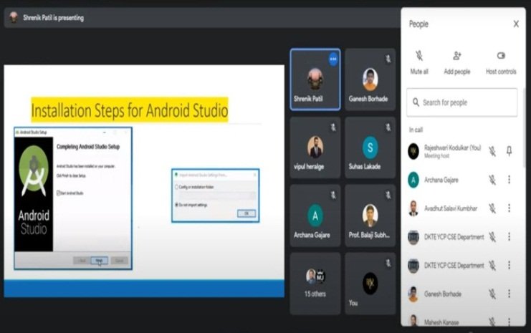
Task: Toggle Host controls switch
Action: click(501, 56)
